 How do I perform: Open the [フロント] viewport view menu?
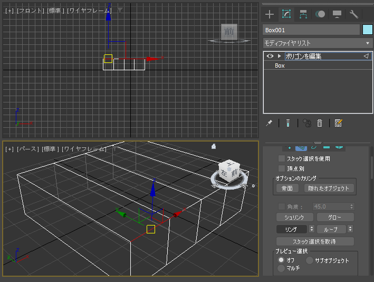click(x=31, y=11)
